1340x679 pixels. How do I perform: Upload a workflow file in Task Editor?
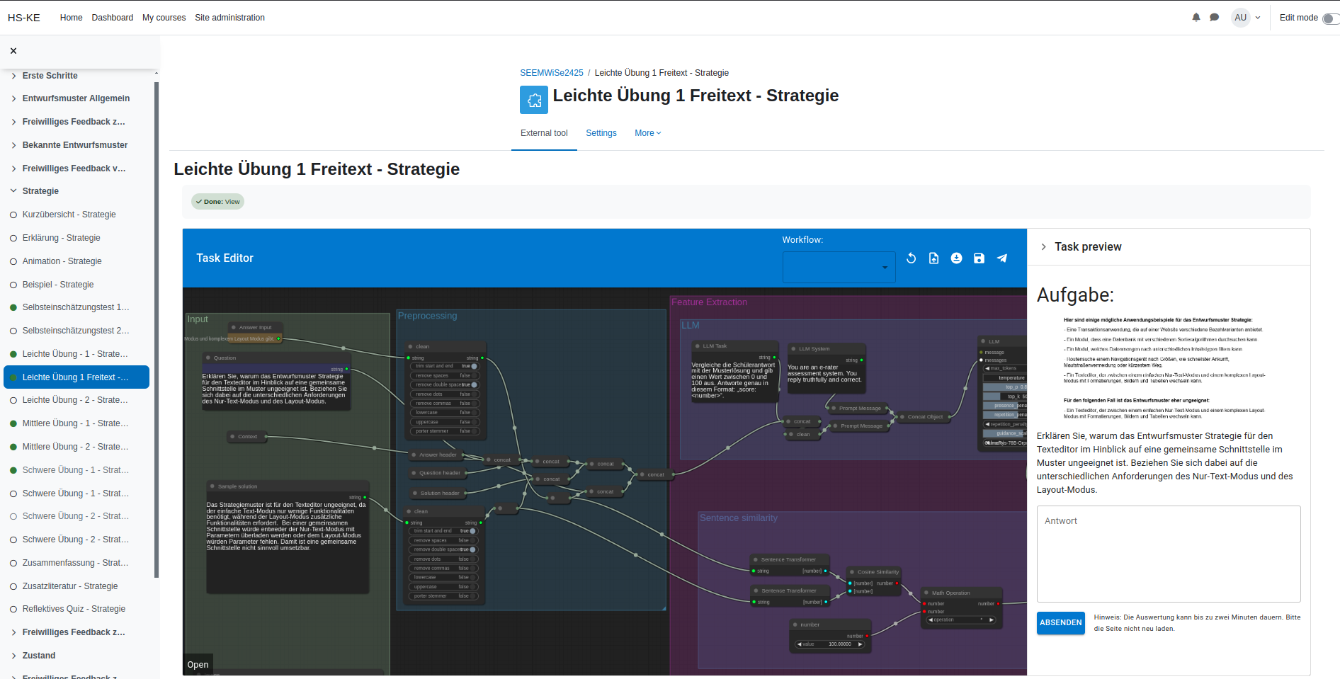[x=933, y=258]
